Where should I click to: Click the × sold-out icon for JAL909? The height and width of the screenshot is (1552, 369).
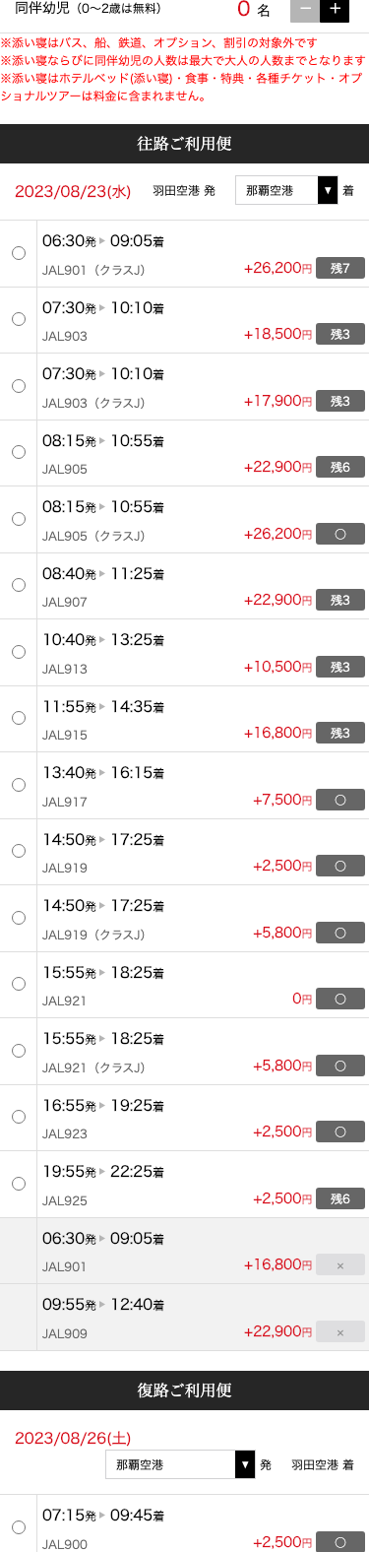click(x=340, y=1331)
